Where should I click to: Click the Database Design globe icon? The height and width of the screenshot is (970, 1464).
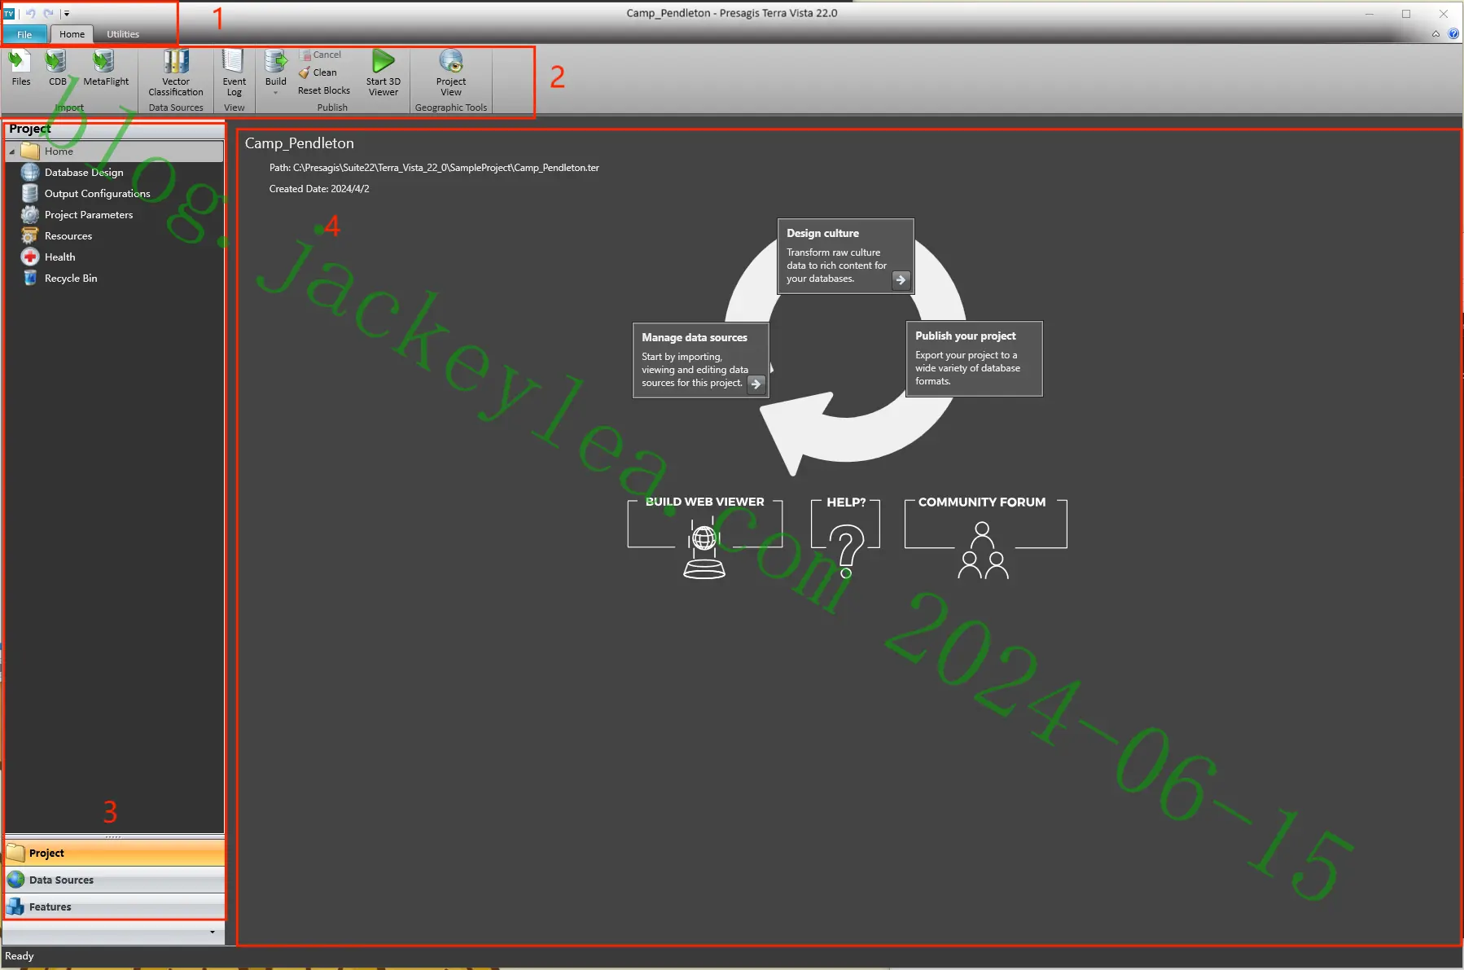click(30, 173)
